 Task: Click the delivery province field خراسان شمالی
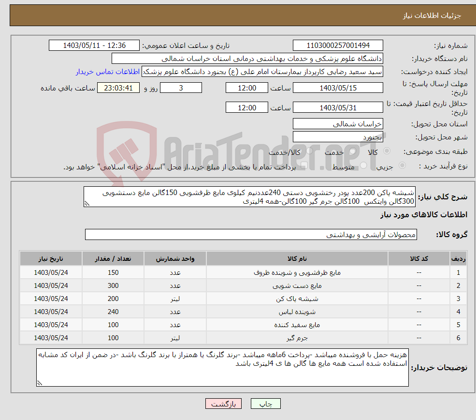[x=338, y=124]
